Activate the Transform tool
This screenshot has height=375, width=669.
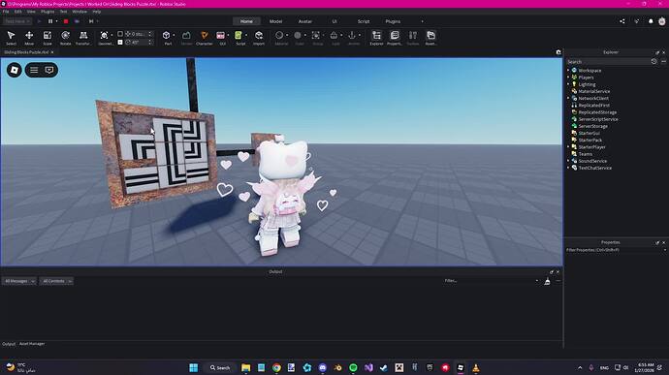coord(83,38)
